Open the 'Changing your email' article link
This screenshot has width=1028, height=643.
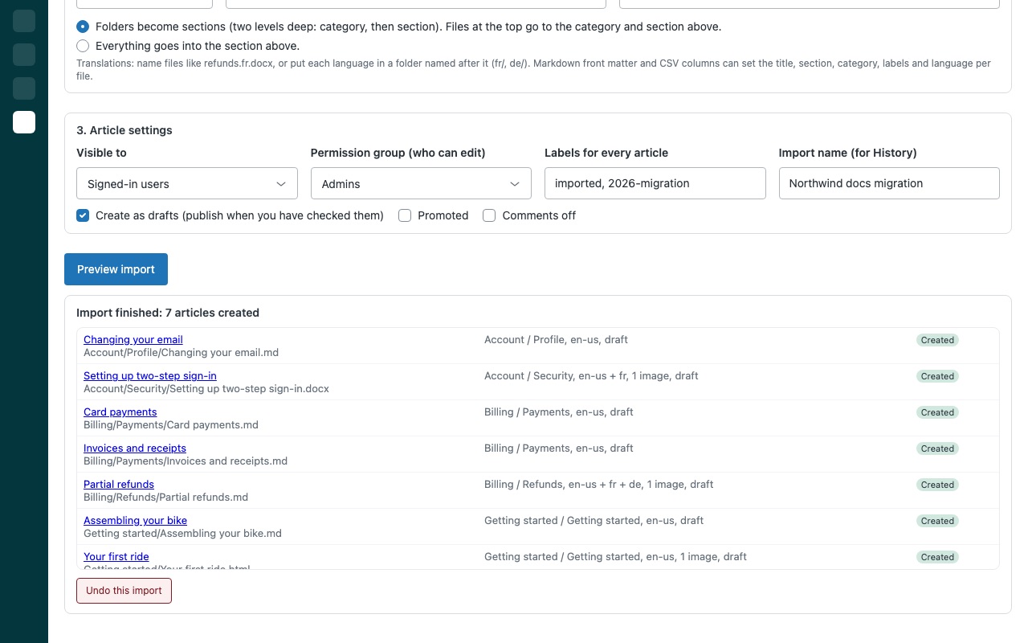(x=133, y=339)
